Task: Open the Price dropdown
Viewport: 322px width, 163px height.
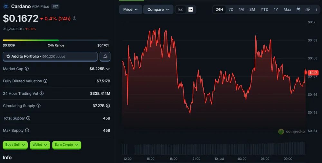Action: coord(130,9)
